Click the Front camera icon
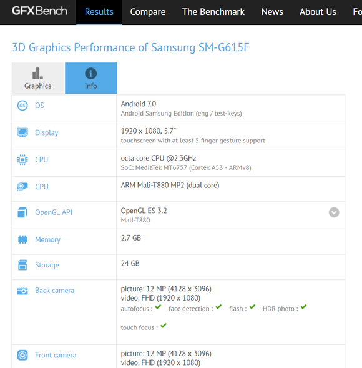The image size is (362, 368). click(x=22, y=355)
